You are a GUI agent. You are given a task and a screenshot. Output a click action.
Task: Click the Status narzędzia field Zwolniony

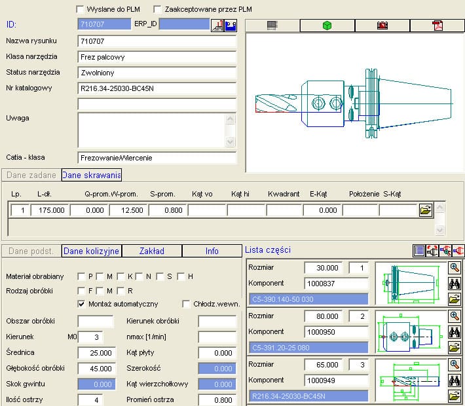(x=157, y=73)
